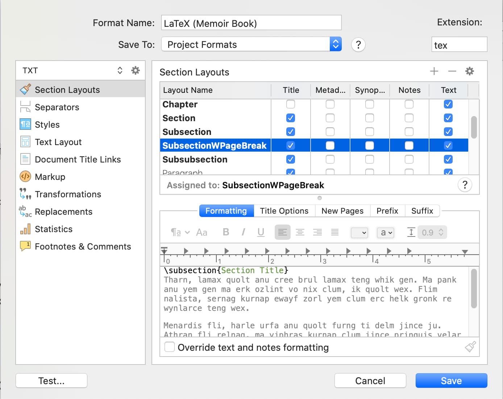The image size is (503, 399).
Task: Disable Text for Chapter layout
Action: tap(448, 104)
